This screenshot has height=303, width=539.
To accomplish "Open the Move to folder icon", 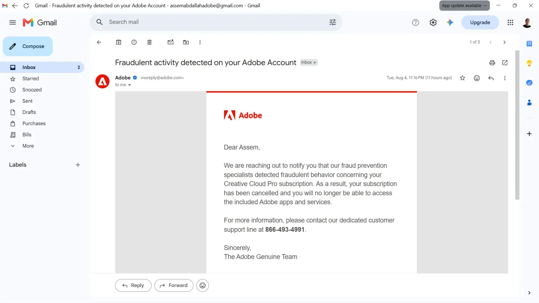I will (x=186, y=42).
